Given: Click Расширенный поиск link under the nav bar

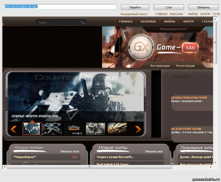Looking at the screenshot, I should 173,29.
